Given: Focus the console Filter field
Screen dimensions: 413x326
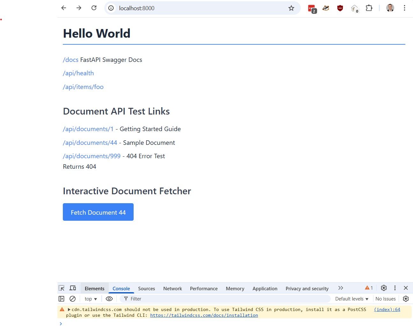Looking at the screenshot, I should click(x=225, y=299).
